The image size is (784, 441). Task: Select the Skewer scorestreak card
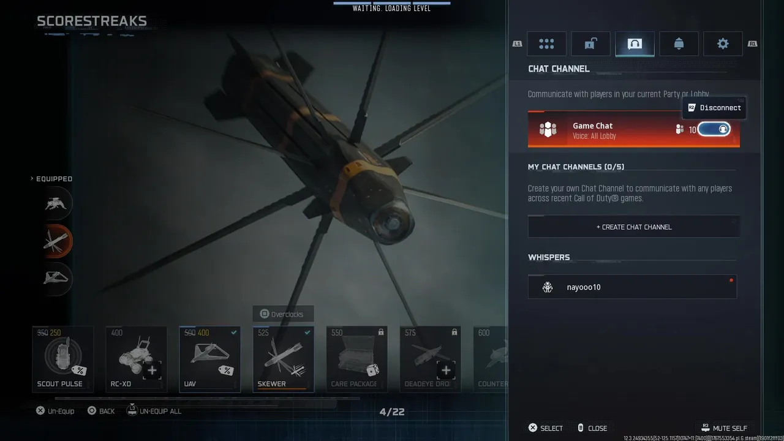[284, 359]
